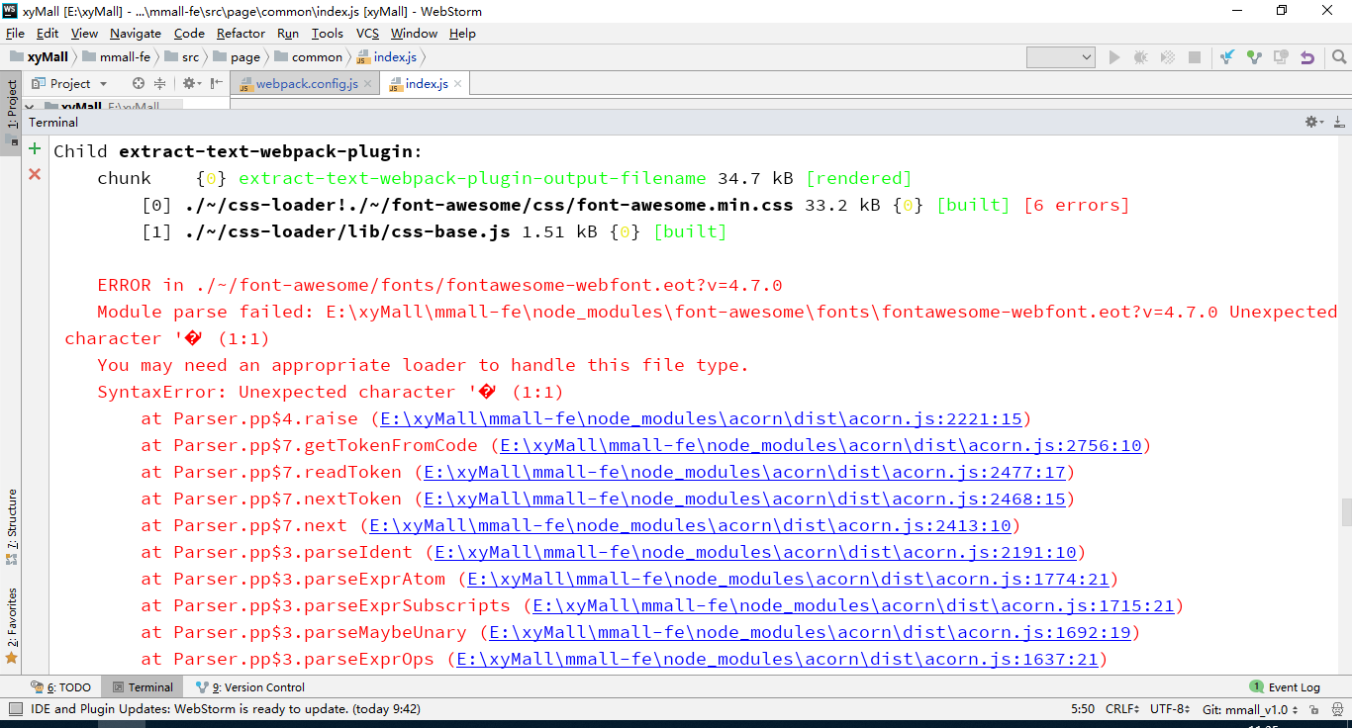Click the IDE and Plugin Updates status message

(x=226, y=709)
